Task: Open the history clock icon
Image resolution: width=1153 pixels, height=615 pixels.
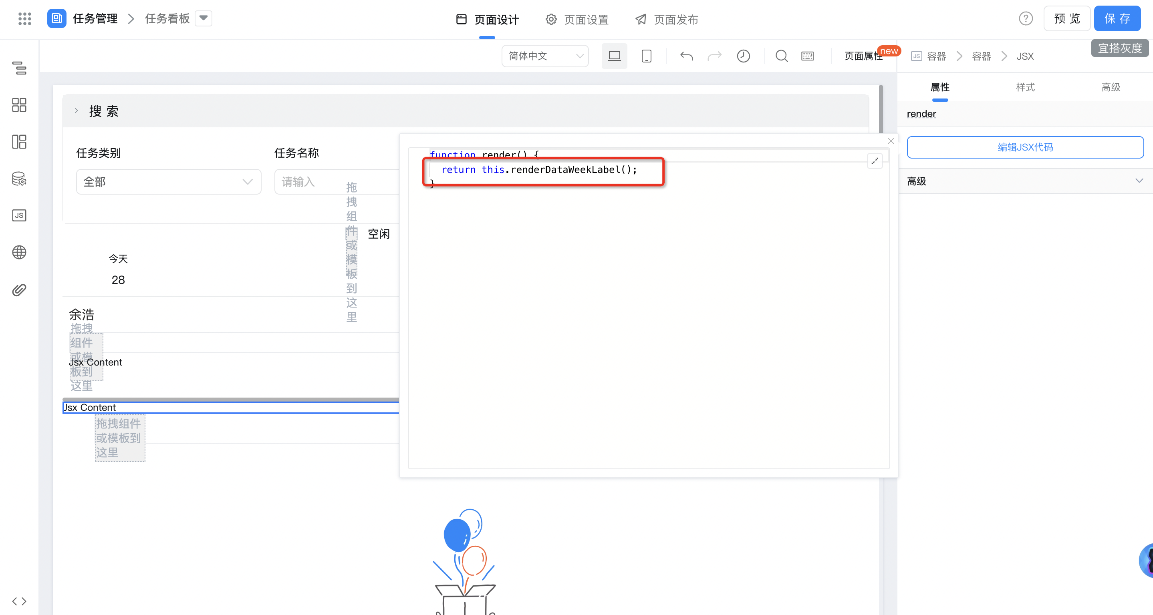Action: point(744,56)
